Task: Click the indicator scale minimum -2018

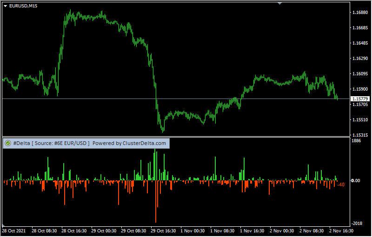Action: click(357, 223)
